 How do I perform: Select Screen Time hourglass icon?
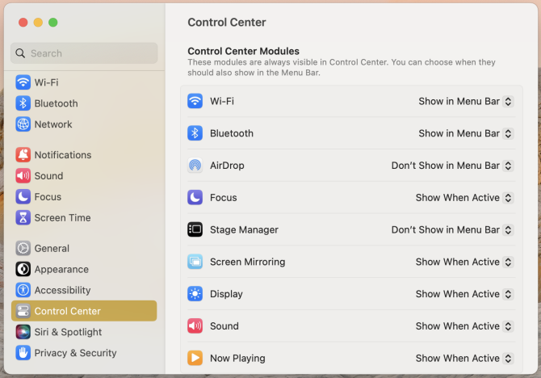(x=23, y=218)
